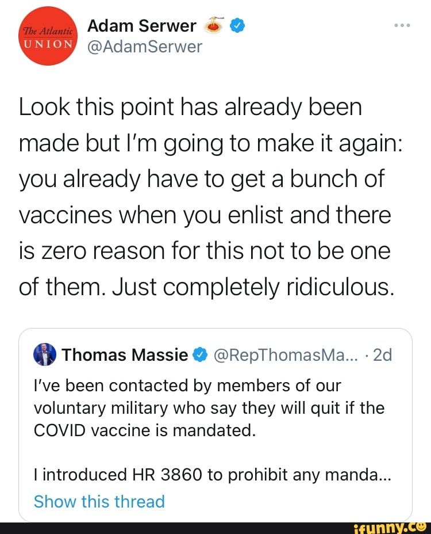
Task: Open Thomas Massie's small profile picture
Action: pyautogui.click(x=45, y=355)
